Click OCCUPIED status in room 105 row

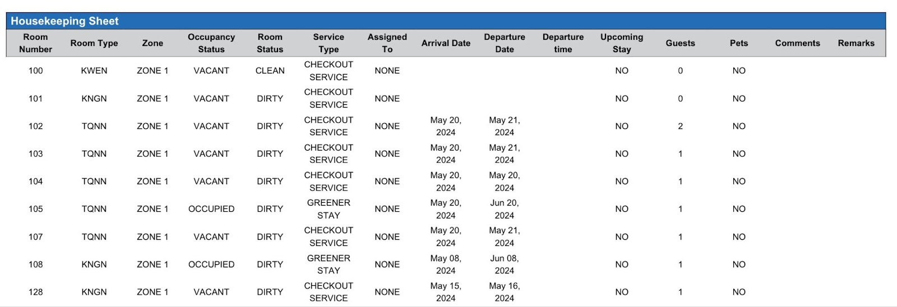pyautogui.click(x=211, y=209)
